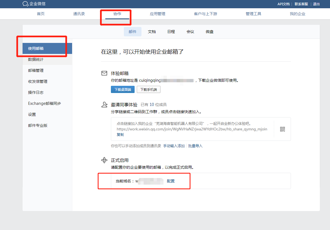This screenshot has width=330, height=230.
Task: Switch to the 会议 tab
Action: click(190, 32)
